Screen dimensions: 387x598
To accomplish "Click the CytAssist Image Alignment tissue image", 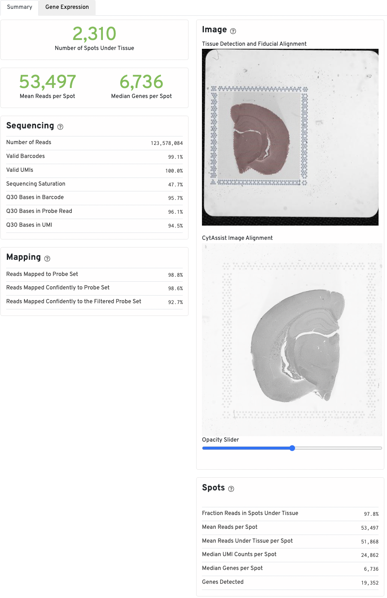I will [x=292, y=340].
